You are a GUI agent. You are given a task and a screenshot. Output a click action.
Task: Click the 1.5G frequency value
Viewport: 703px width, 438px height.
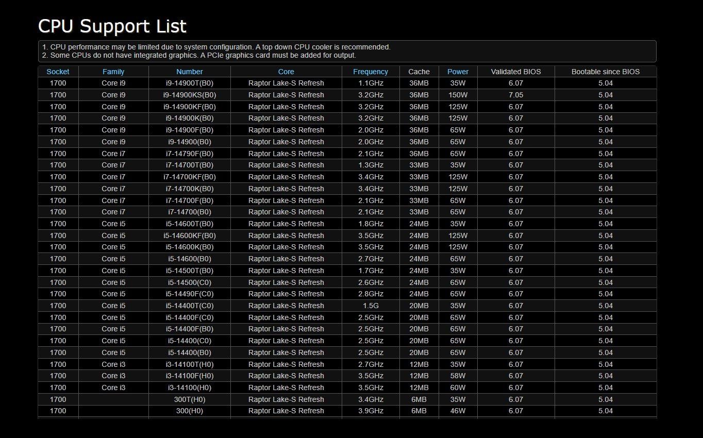pos(371,306)
